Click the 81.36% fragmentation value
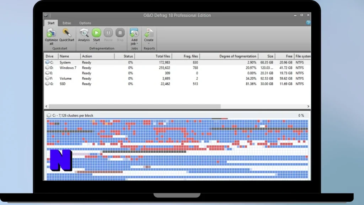The height and width of the screenshot is (205, 364). 251,84
